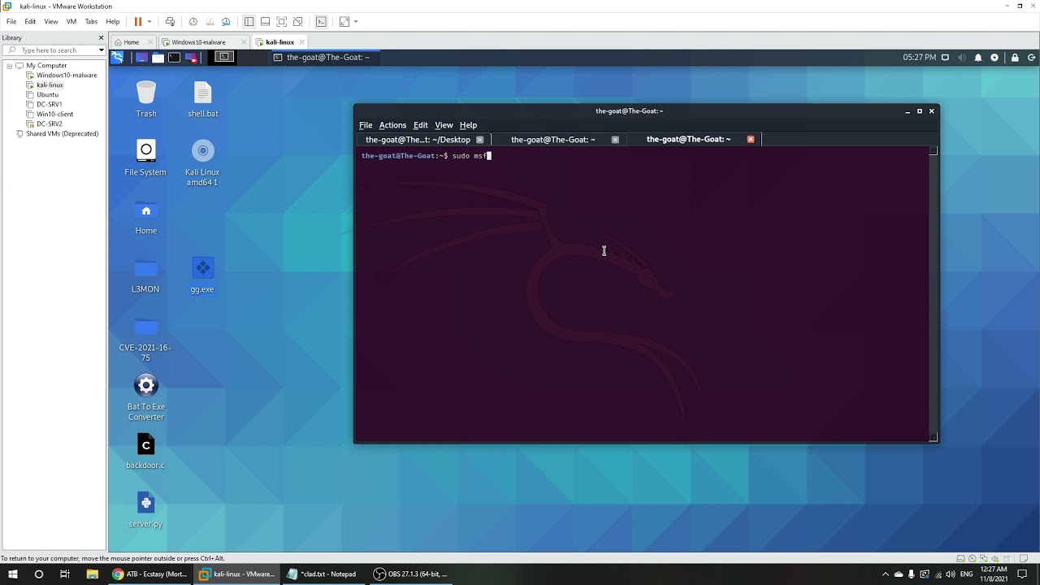The height and width of the screenshot is (585, 1040).
Task: Open VMware View menu
Action: [x=51, y=22]
